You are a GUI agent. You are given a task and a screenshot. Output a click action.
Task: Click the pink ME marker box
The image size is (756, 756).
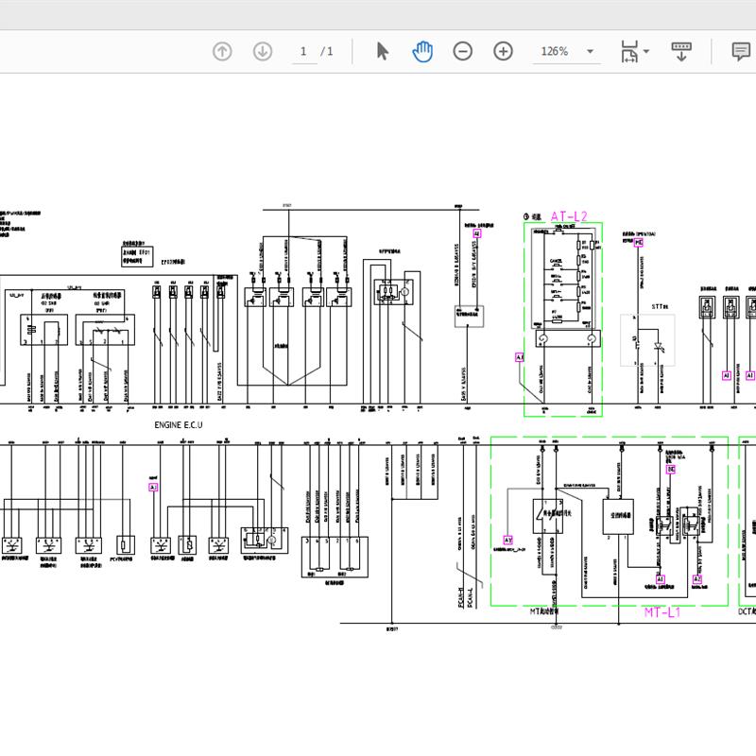[x=639, y=242]
